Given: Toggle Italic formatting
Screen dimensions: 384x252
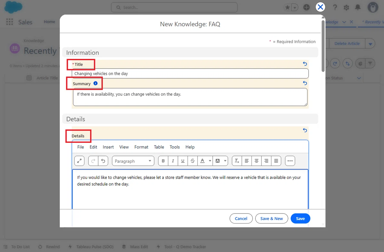Looking at the screenshot, I should tap(173, 161).
